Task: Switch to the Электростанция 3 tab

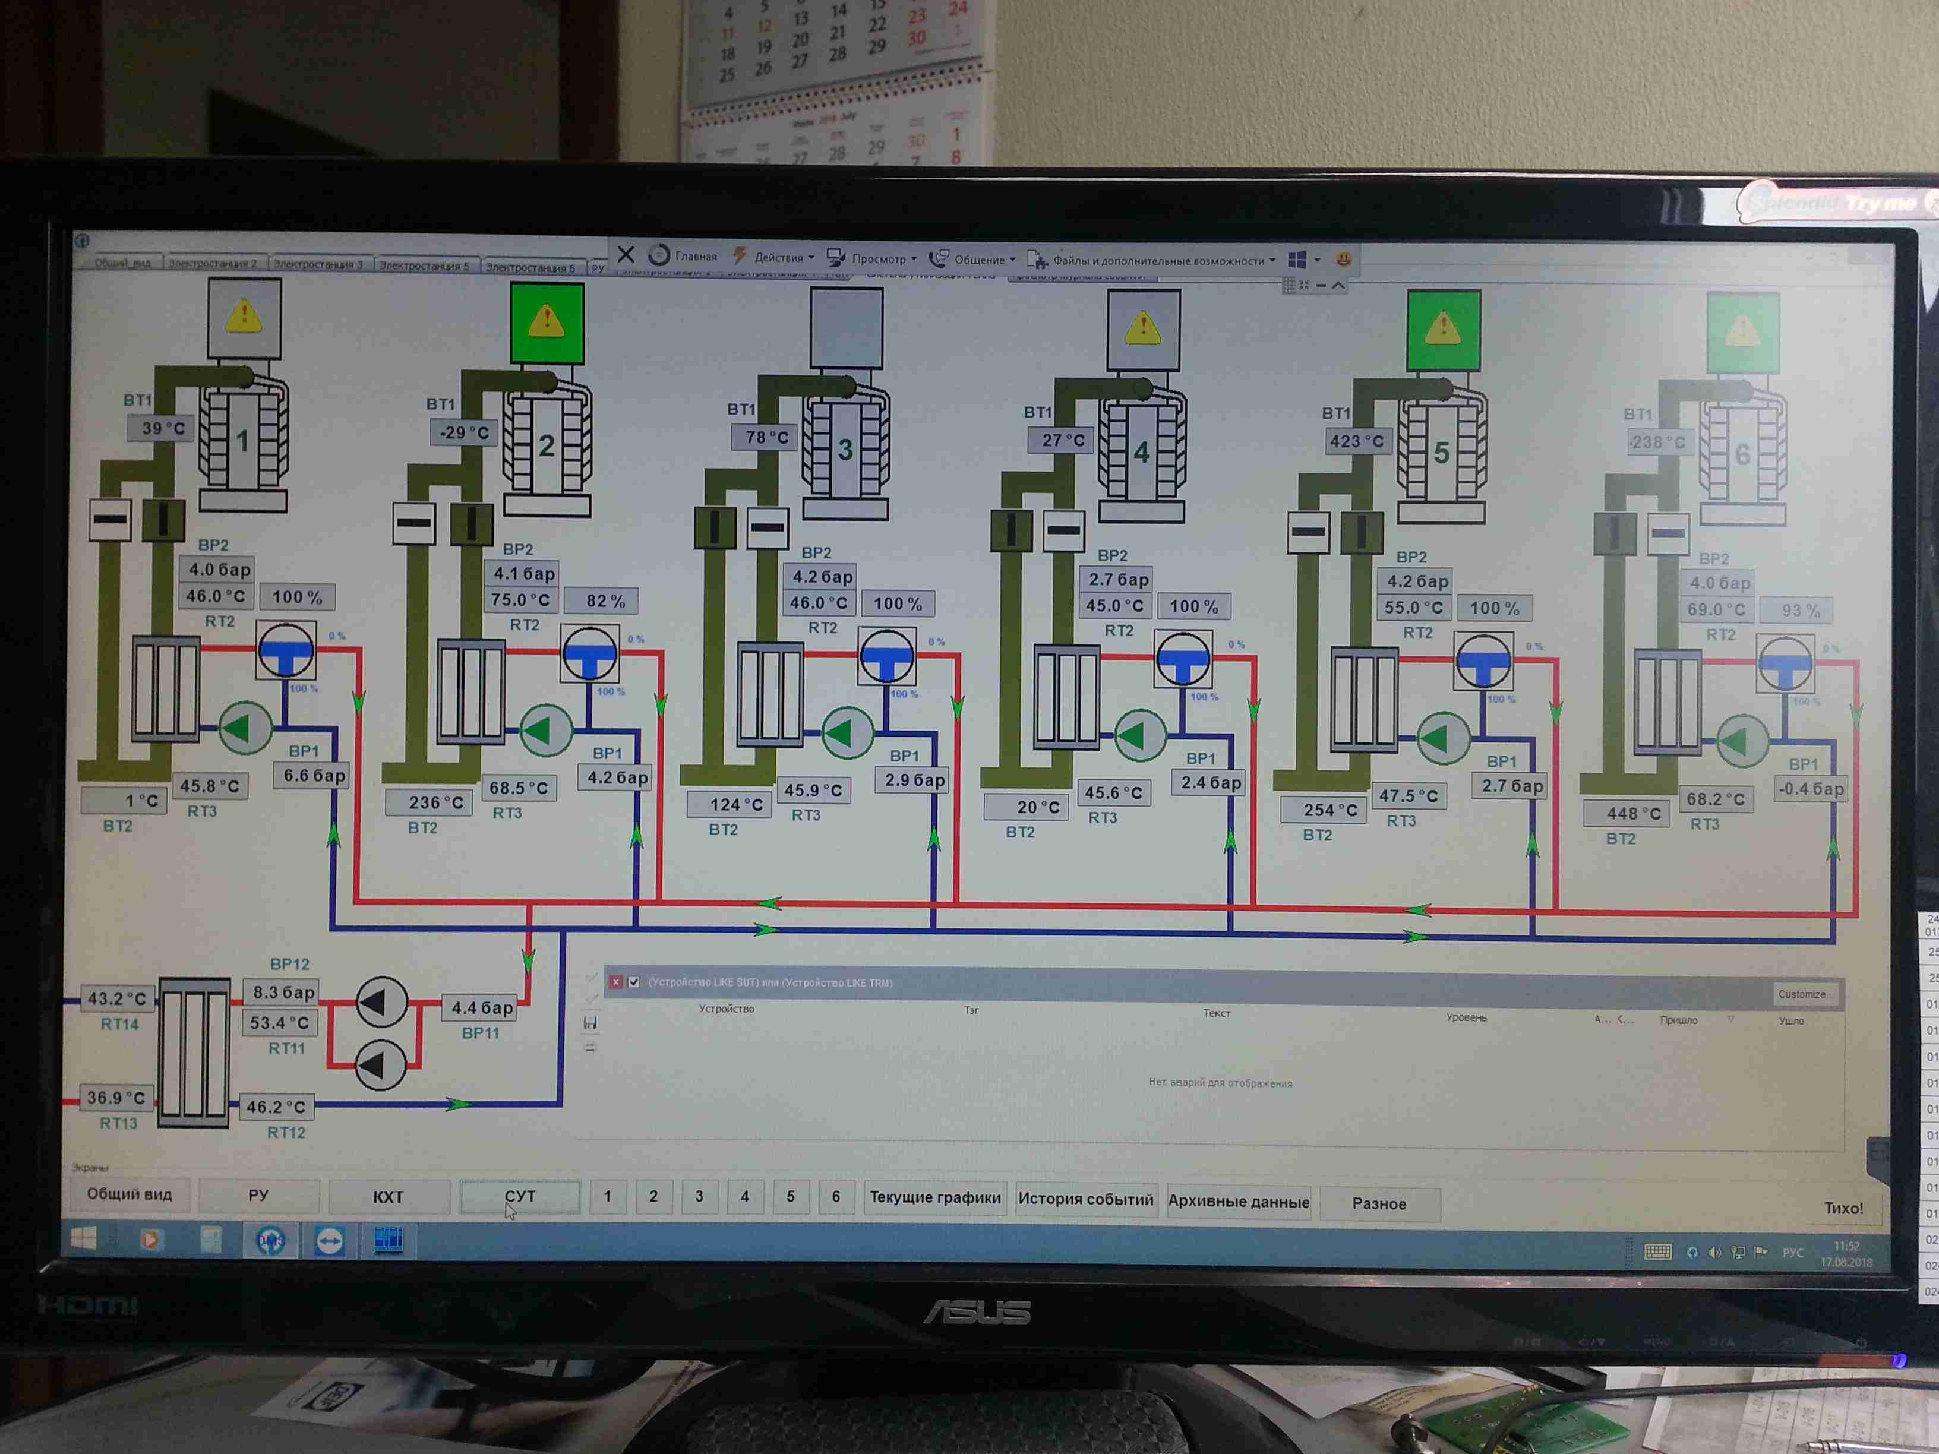Action: pyautogui.click(x=317, y=264)
